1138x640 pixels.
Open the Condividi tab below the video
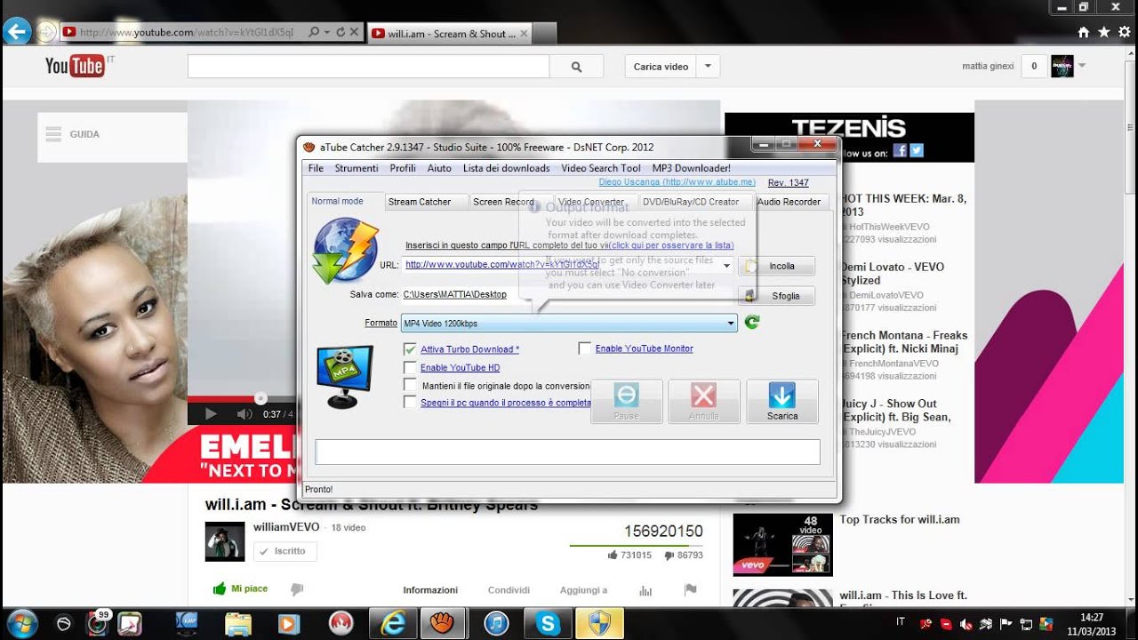[x=509, y=590]
